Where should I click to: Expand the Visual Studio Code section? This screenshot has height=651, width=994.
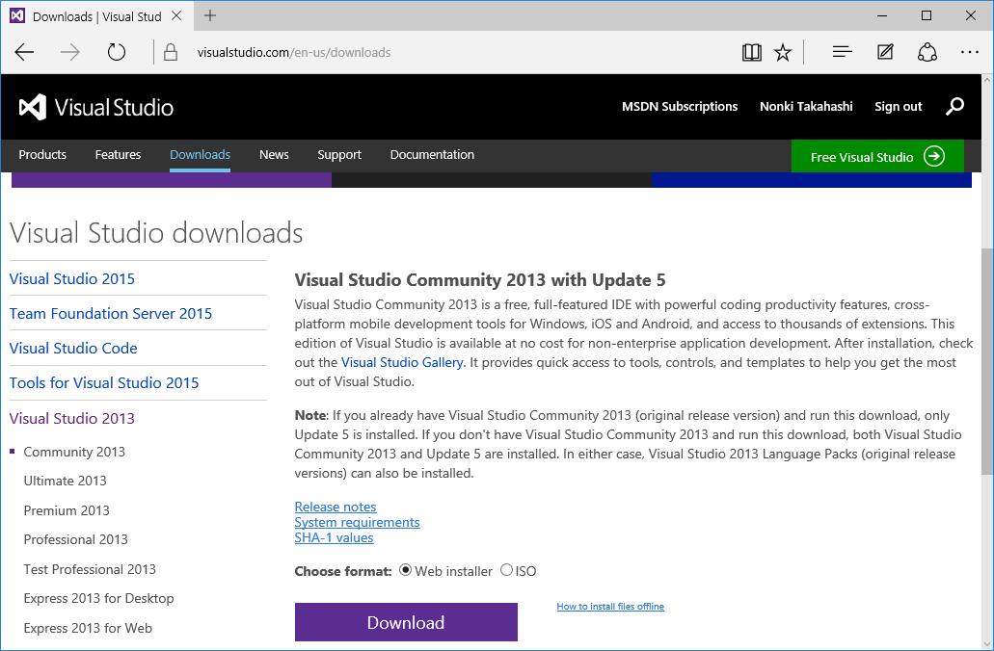pyautogui.click(x=73, y=349)
